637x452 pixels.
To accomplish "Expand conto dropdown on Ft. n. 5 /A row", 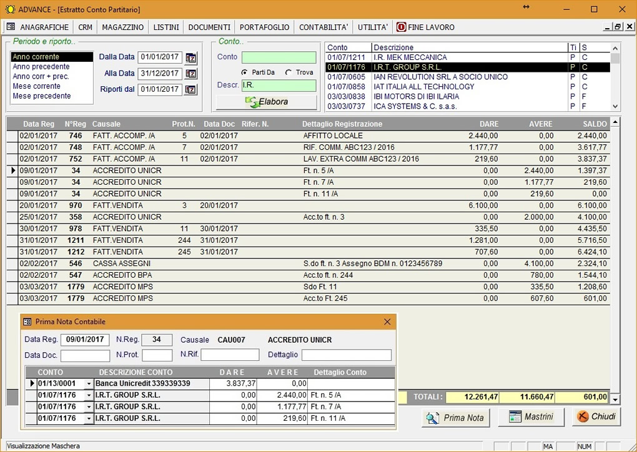I will (x=88, y=395).
